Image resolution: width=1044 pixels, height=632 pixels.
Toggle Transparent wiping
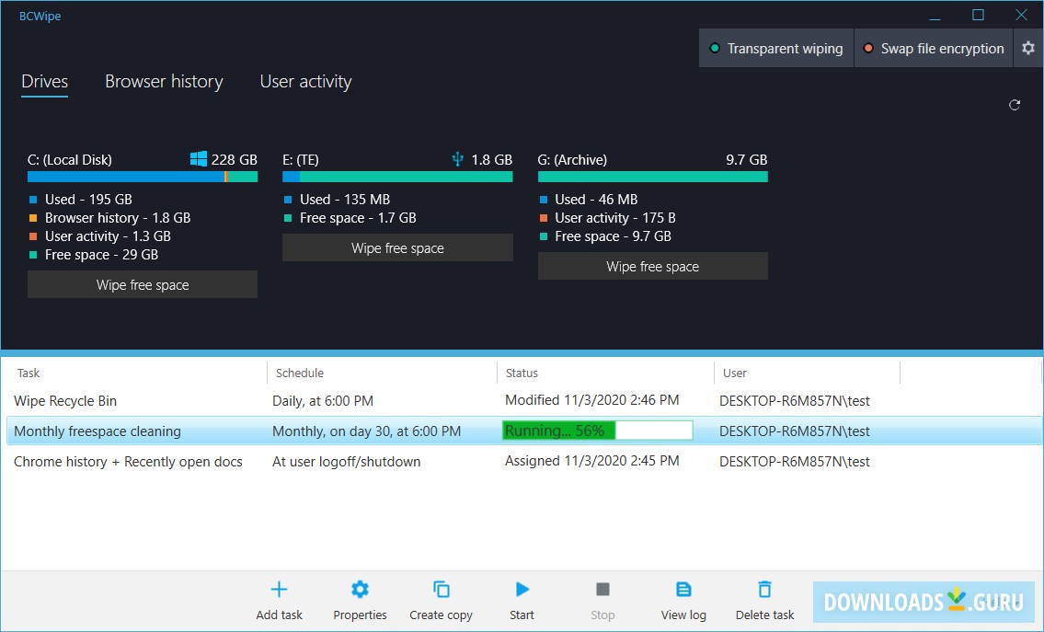tap(776, 48)
